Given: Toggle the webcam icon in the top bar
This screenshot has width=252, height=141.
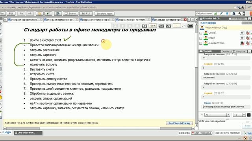Looking at the screenshot, I should click(x=234, y=14).
